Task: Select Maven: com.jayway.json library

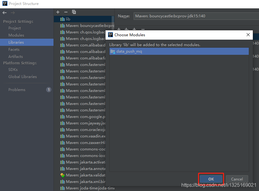Action: click(x=80, y=123)
